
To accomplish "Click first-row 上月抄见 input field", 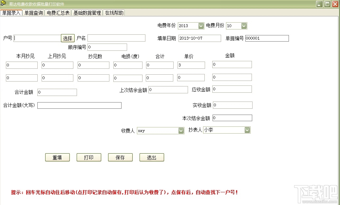I will (x=57, y=65).
